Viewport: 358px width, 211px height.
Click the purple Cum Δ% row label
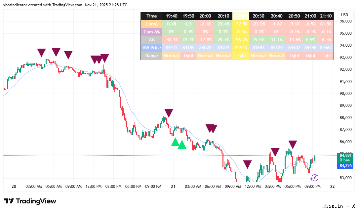point(152,32)
